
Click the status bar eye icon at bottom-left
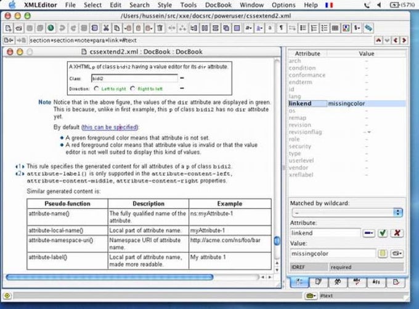tap(7, 295)
